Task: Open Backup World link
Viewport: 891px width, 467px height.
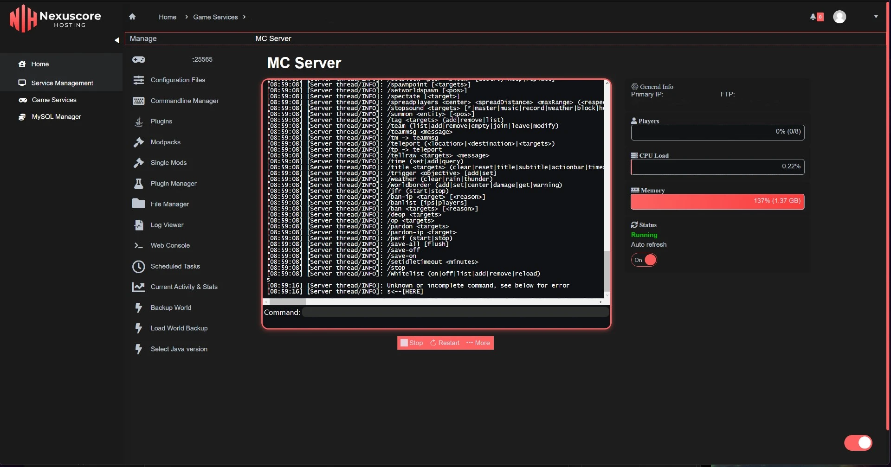Action: pyautogui.click(x=171, y=307)
